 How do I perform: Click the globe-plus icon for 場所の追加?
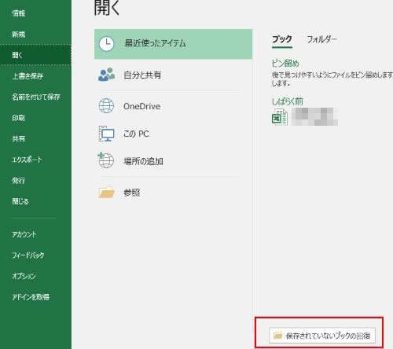pos(106,160)
